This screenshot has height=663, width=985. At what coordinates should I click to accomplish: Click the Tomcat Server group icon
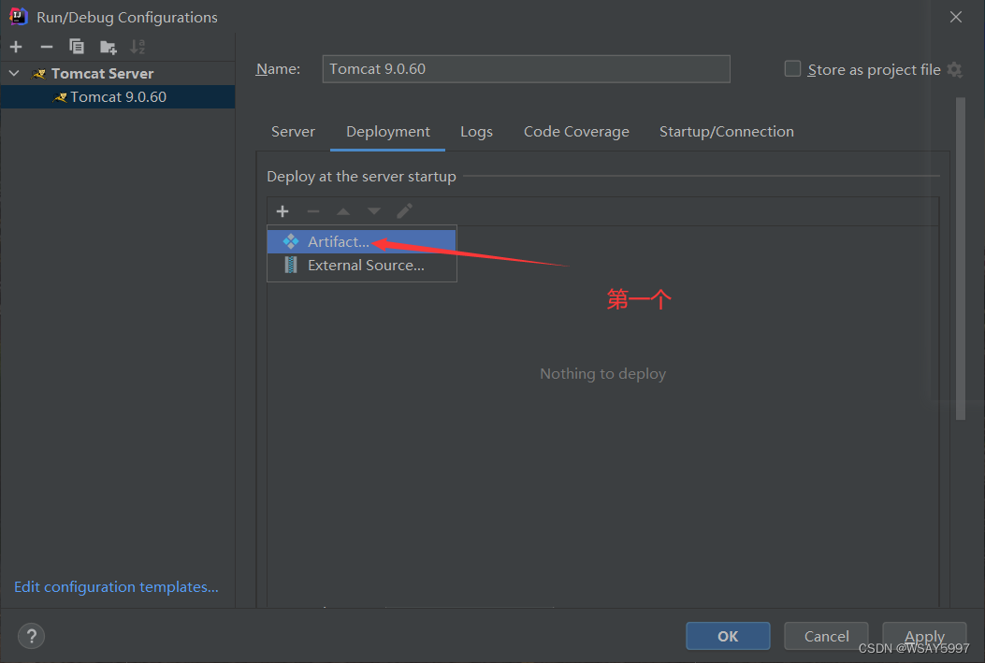point(39,74)
